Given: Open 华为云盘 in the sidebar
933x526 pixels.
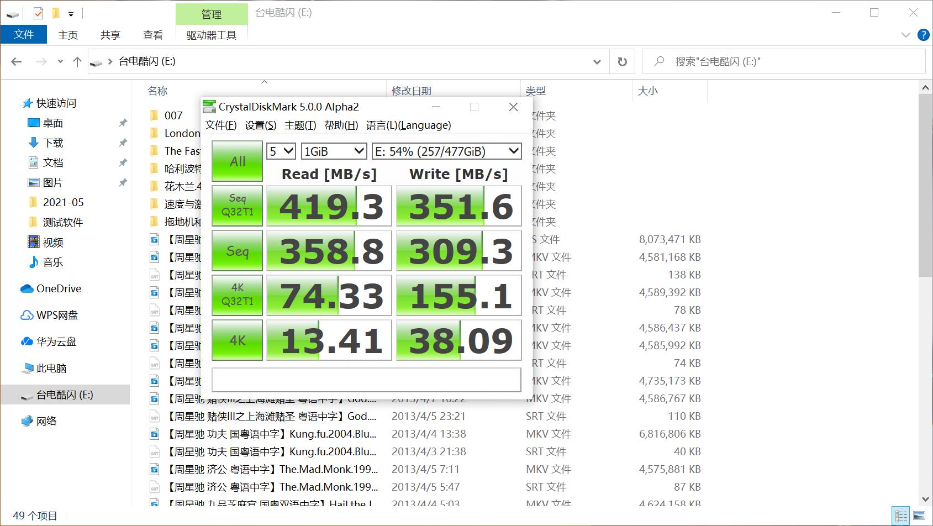Looking at the screenshot, I should [56, 341].
